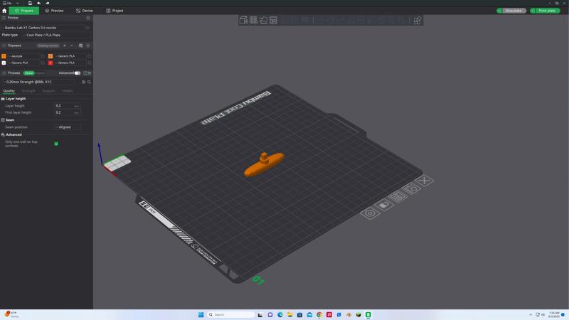Click the Arrange all objects icon

273,21
